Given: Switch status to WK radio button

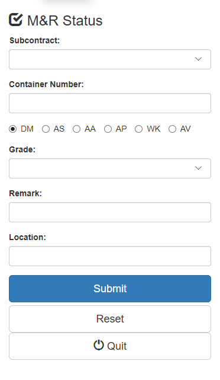Looking at the screenshot, I should tap(138, 129).
